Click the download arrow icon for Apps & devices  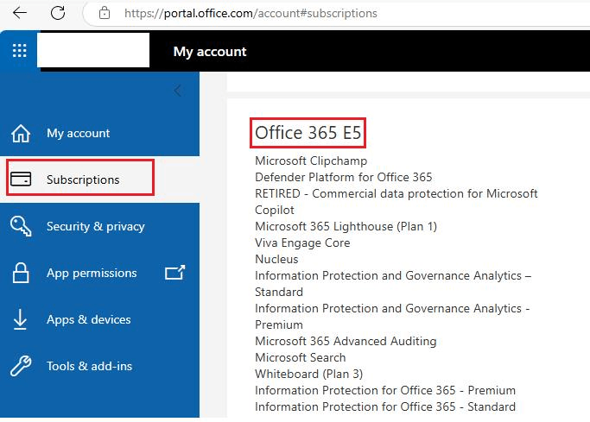pos(20,319)
